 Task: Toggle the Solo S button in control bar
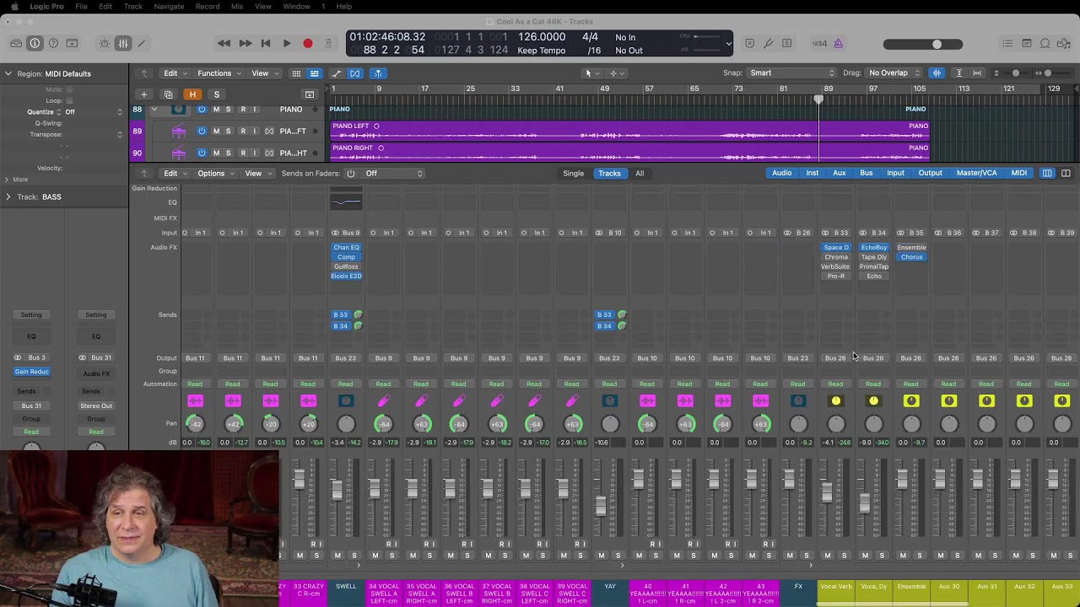[x=786, y=43]
